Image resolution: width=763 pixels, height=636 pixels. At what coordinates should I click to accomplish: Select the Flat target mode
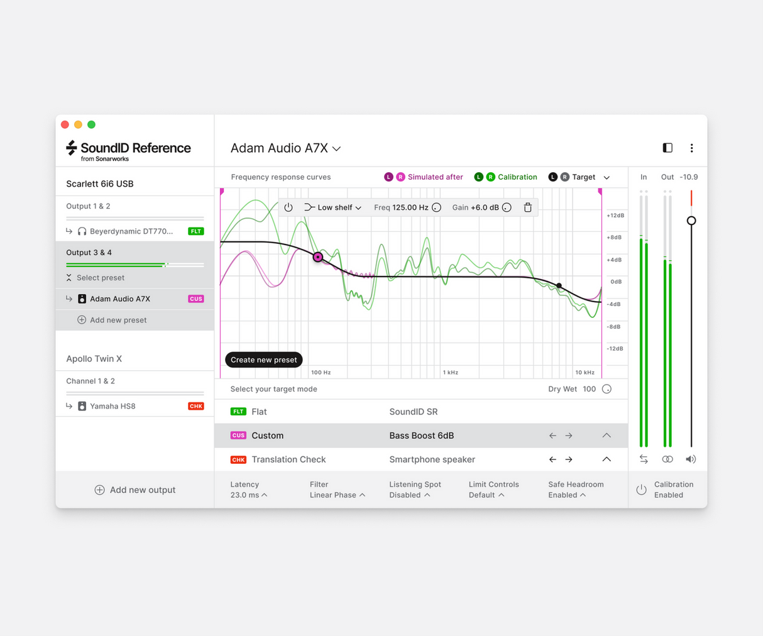[x=259, y=412]
